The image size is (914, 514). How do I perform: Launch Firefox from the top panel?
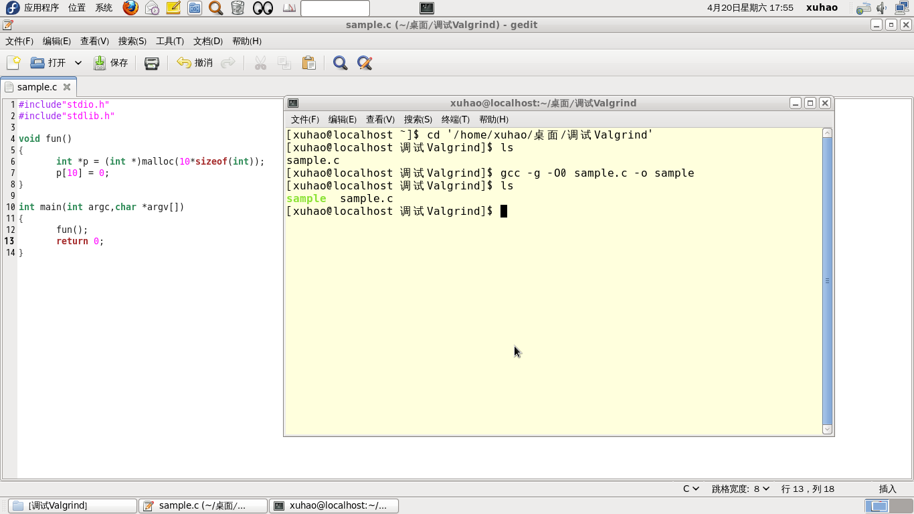click(130, 8)
